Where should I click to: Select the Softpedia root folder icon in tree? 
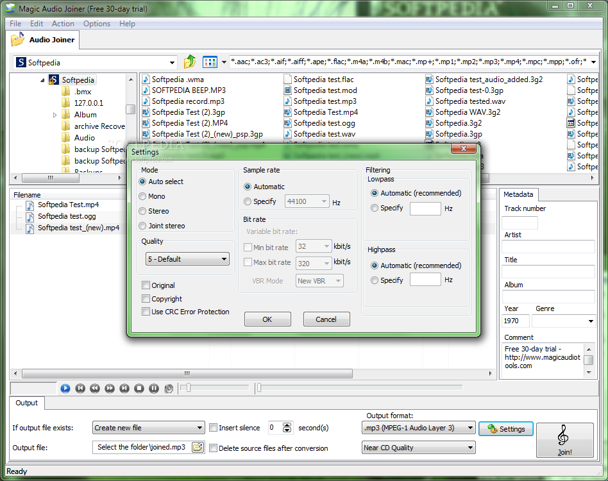[x=53, y=80]
